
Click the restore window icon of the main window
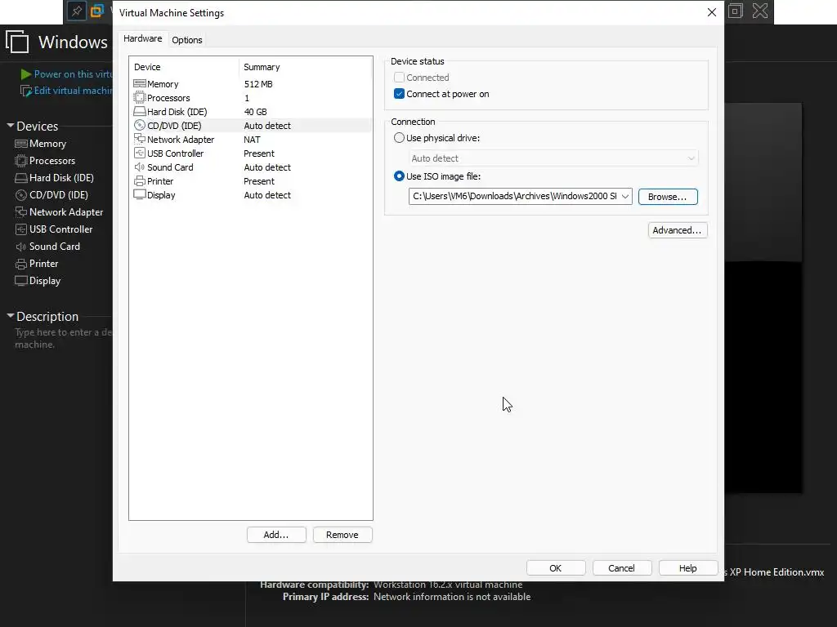point(735,11)
